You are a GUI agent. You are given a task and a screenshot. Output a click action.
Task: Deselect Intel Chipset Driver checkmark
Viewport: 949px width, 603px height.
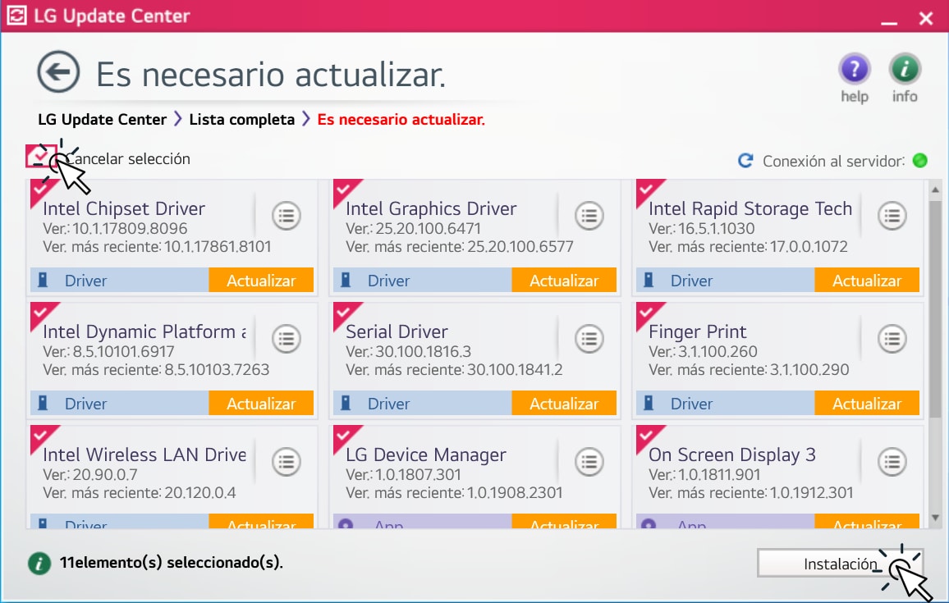41,190
